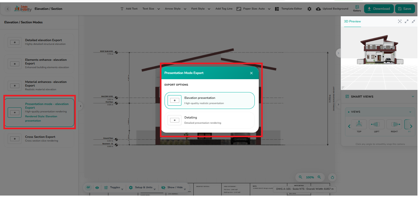Click the Smart Views grid icon

347,96
